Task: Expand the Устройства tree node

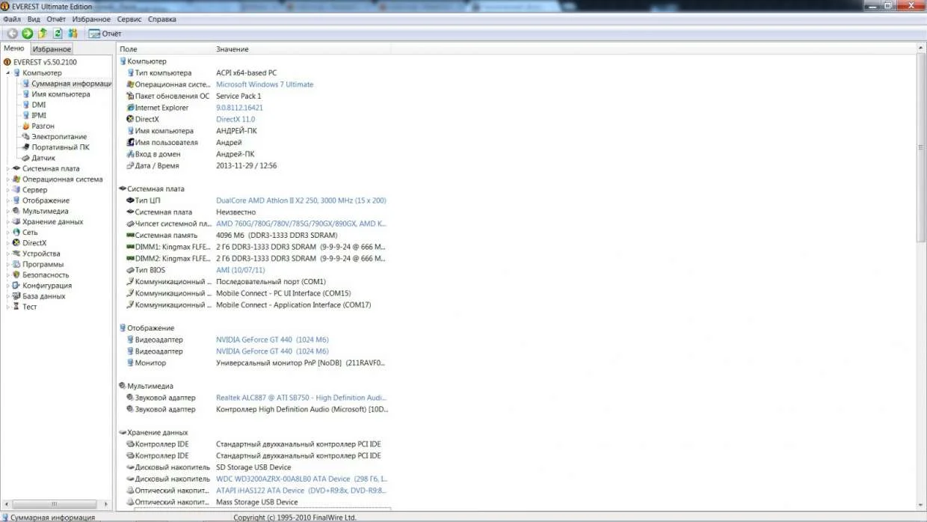Action: point(8,254)
